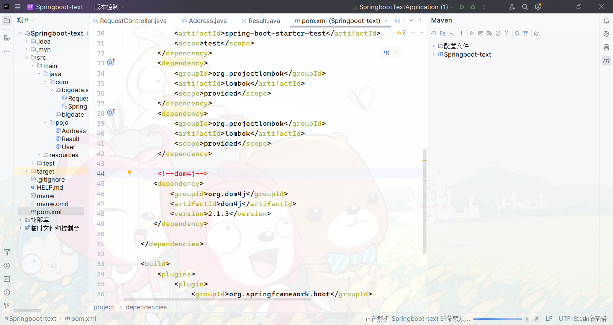Close the pom.xml editor tab
613x325 pixels.
coord(386,21)
